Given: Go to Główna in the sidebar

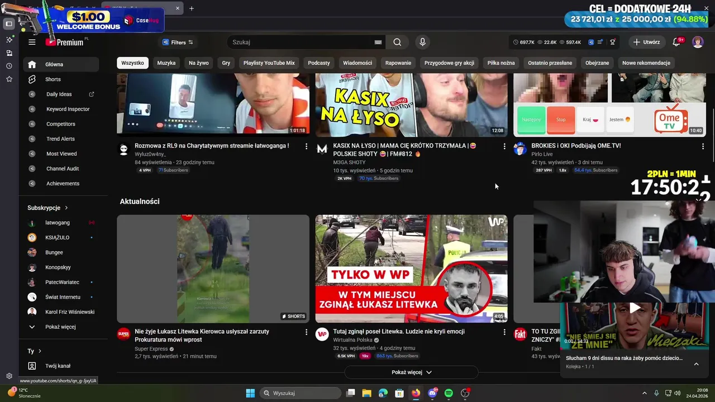Looking at the screenshot, I should tap(61, 64).
